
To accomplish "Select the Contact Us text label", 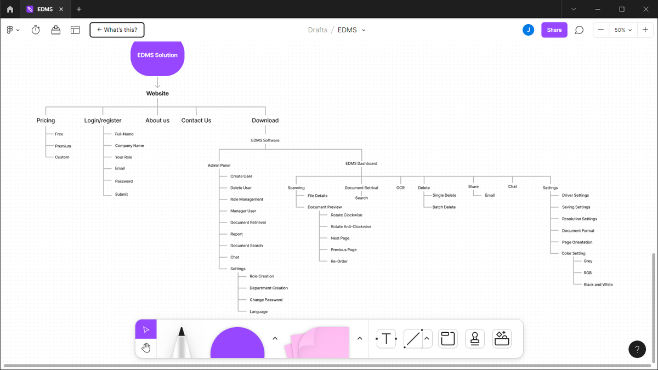I will [196, 121].
